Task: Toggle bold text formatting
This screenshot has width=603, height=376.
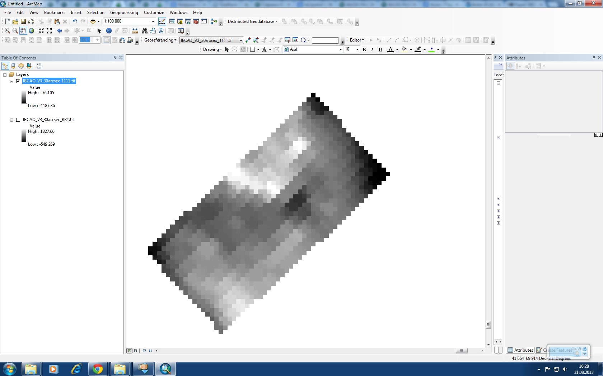Action: [364, 49]
